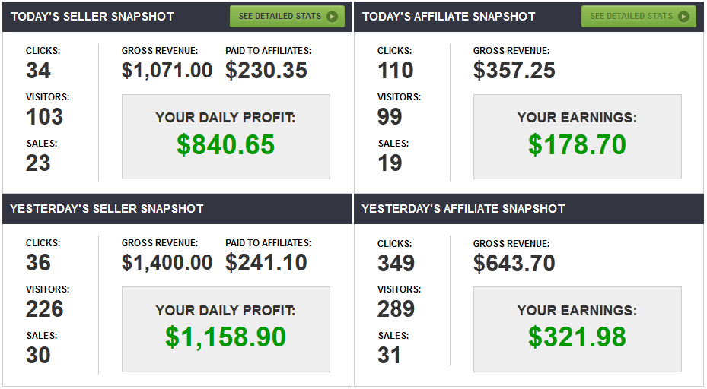Open See Detailed Stats for Today's Seller Snapshot
The width and height of the screenshot is (707, 389).
[x=287, y=16]
